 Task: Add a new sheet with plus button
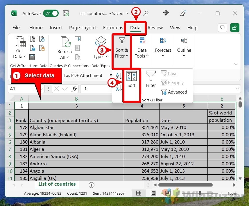coord(92,185)
